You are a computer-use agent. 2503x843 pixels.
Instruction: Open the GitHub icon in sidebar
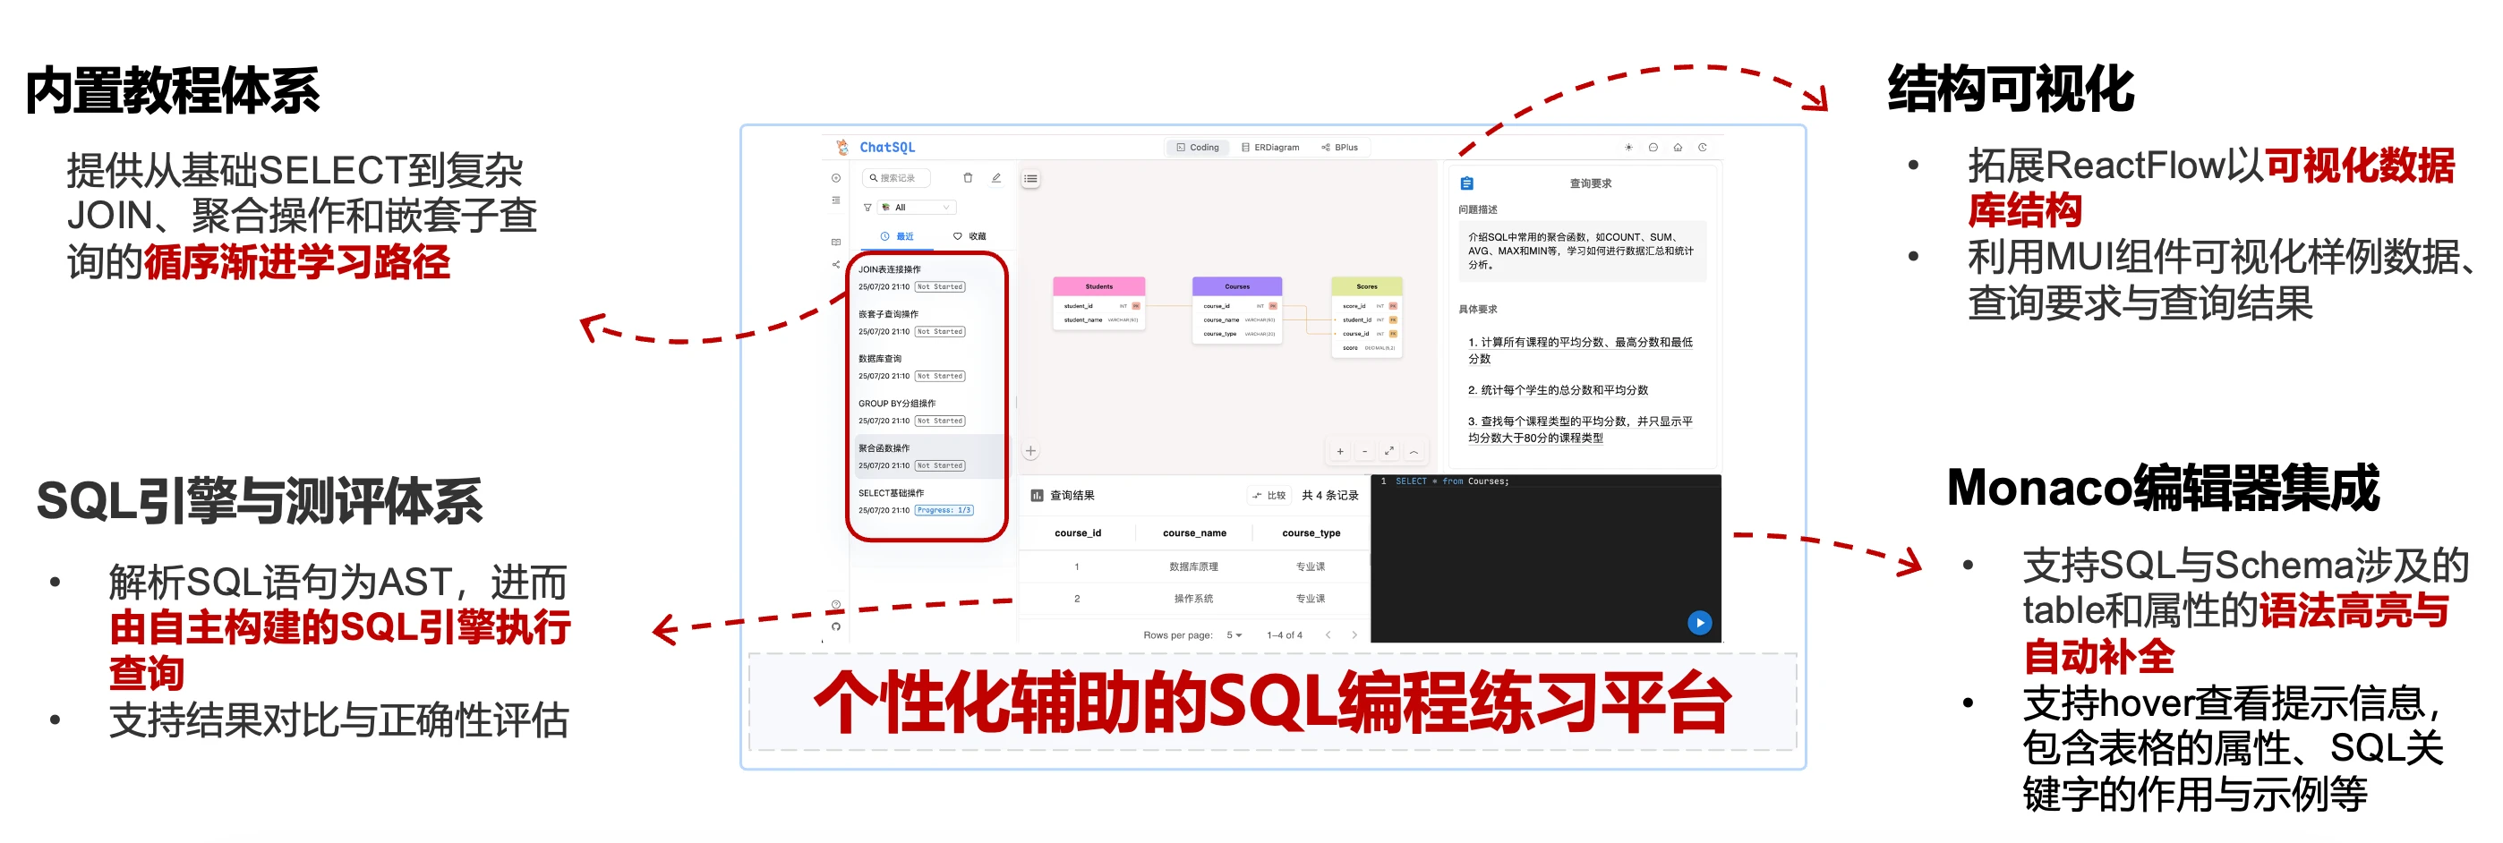pyautogui.click(x=835, y=626)
